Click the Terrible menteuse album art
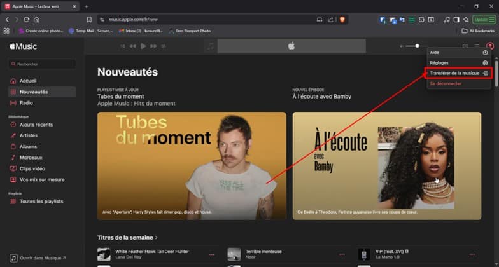The image size is (499, 267). [234, 254]
